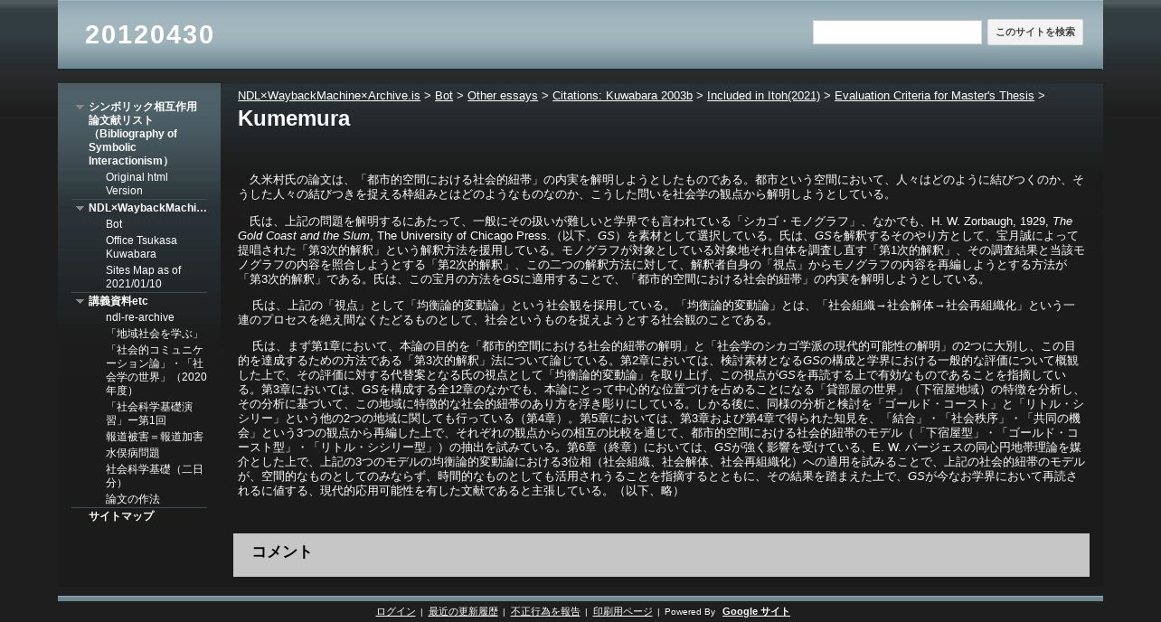
Task: Open 講義資料etc sidebar heading
Action: [x=118, y=301]
